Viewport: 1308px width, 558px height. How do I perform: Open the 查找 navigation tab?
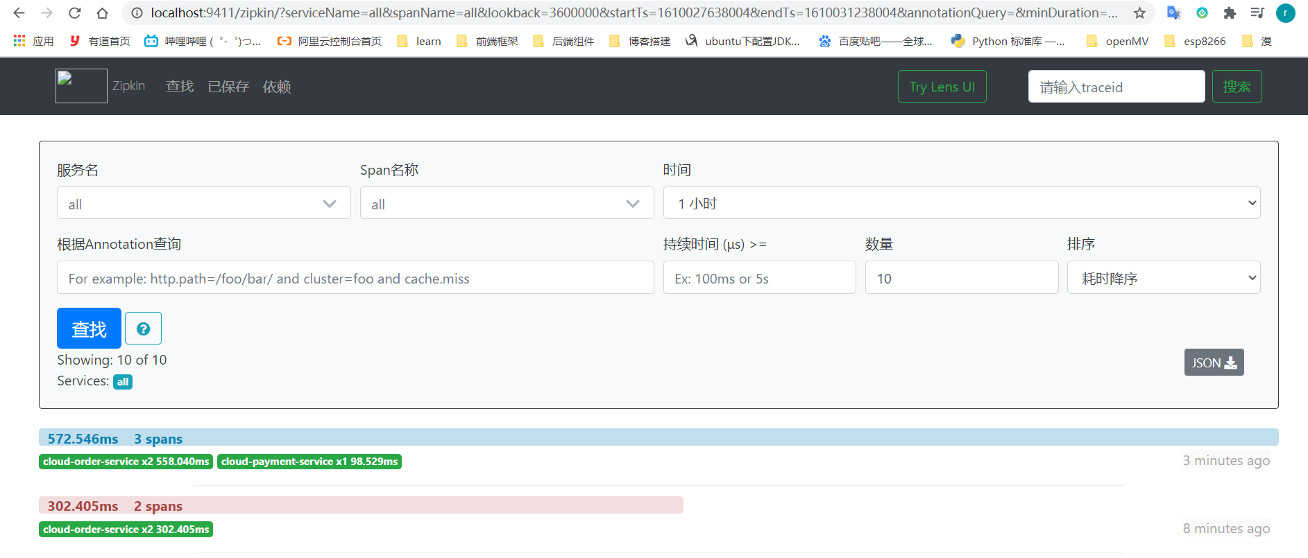click(x=180, y=87)
